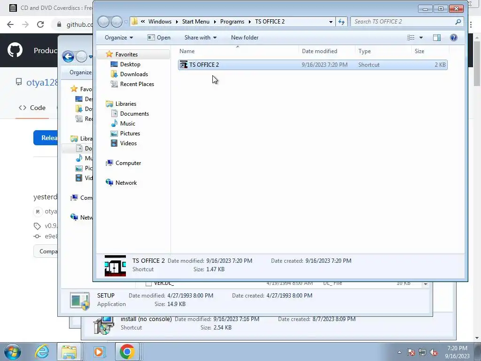Open the Organize menu in front window

[x=119, y=38]
